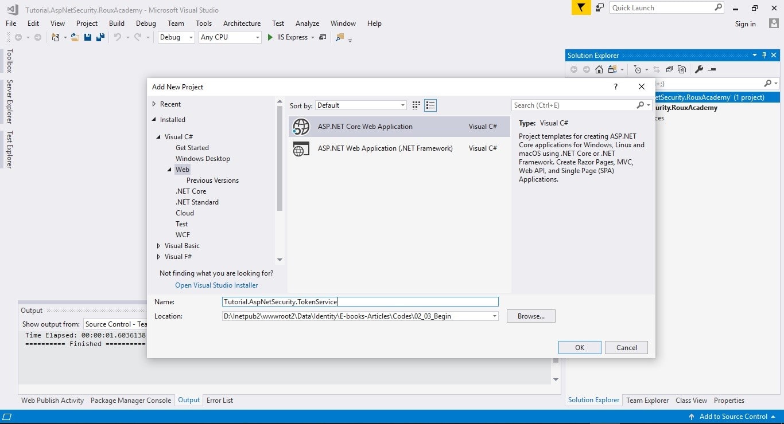784x424 pixels.
Task: Click the Home icon in Solution Explorer
Action: (x=599, y=69)
